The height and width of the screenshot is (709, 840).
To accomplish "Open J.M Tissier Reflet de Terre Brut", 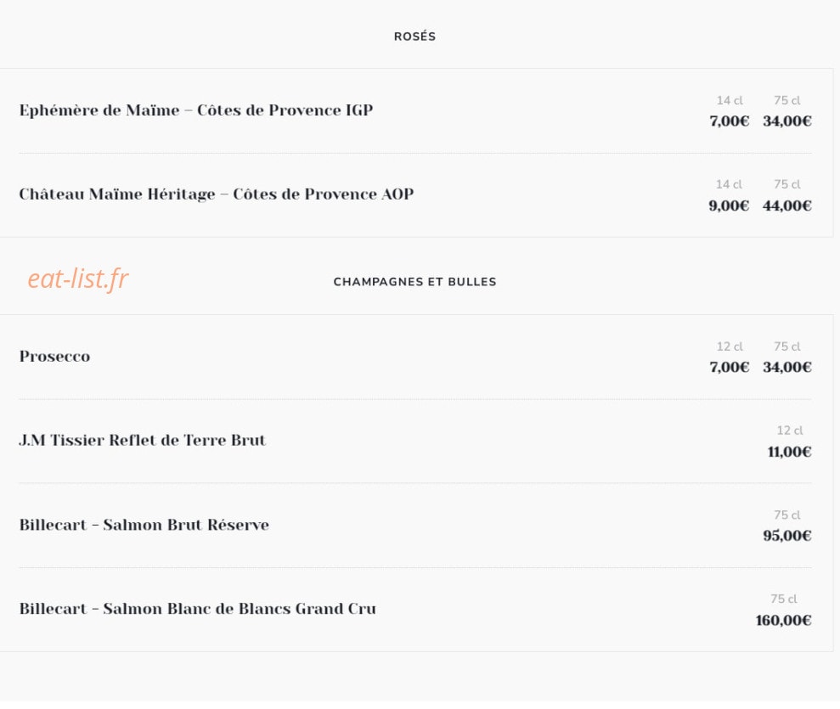I will (x=143, y=440).
